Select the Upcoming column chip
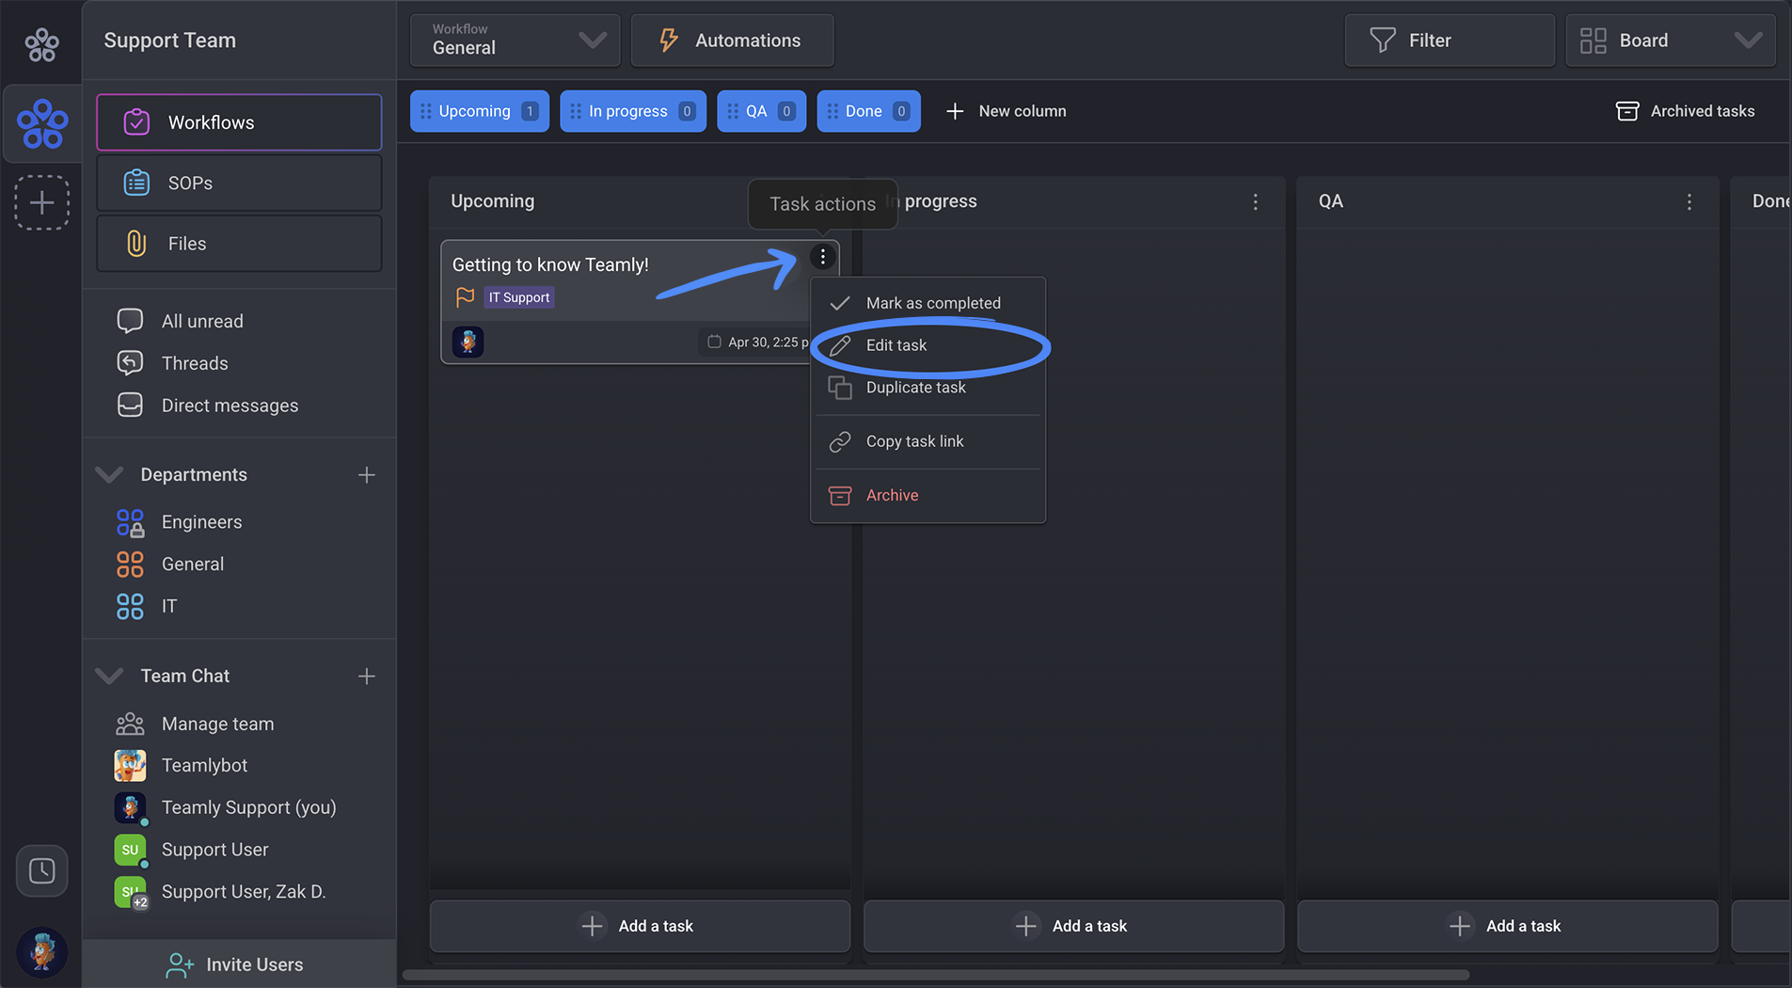Image resolution: width=1792 pixels, height=988 pixels. [480, 111]
